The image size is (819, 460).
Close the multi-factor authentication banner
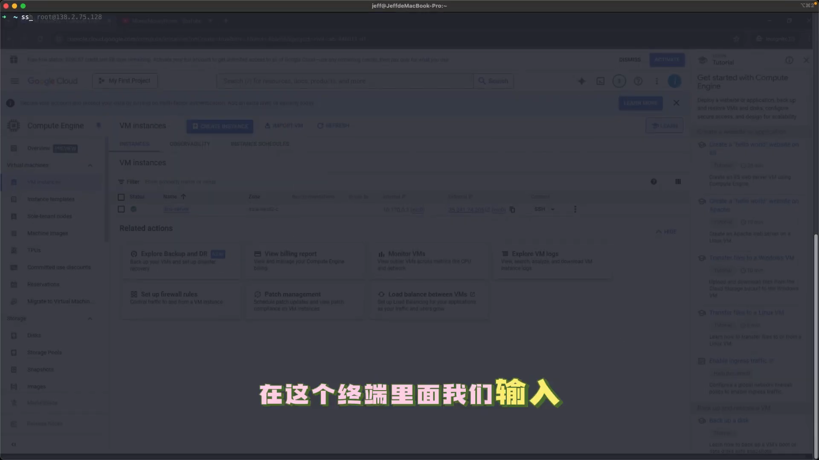(676, 103)
